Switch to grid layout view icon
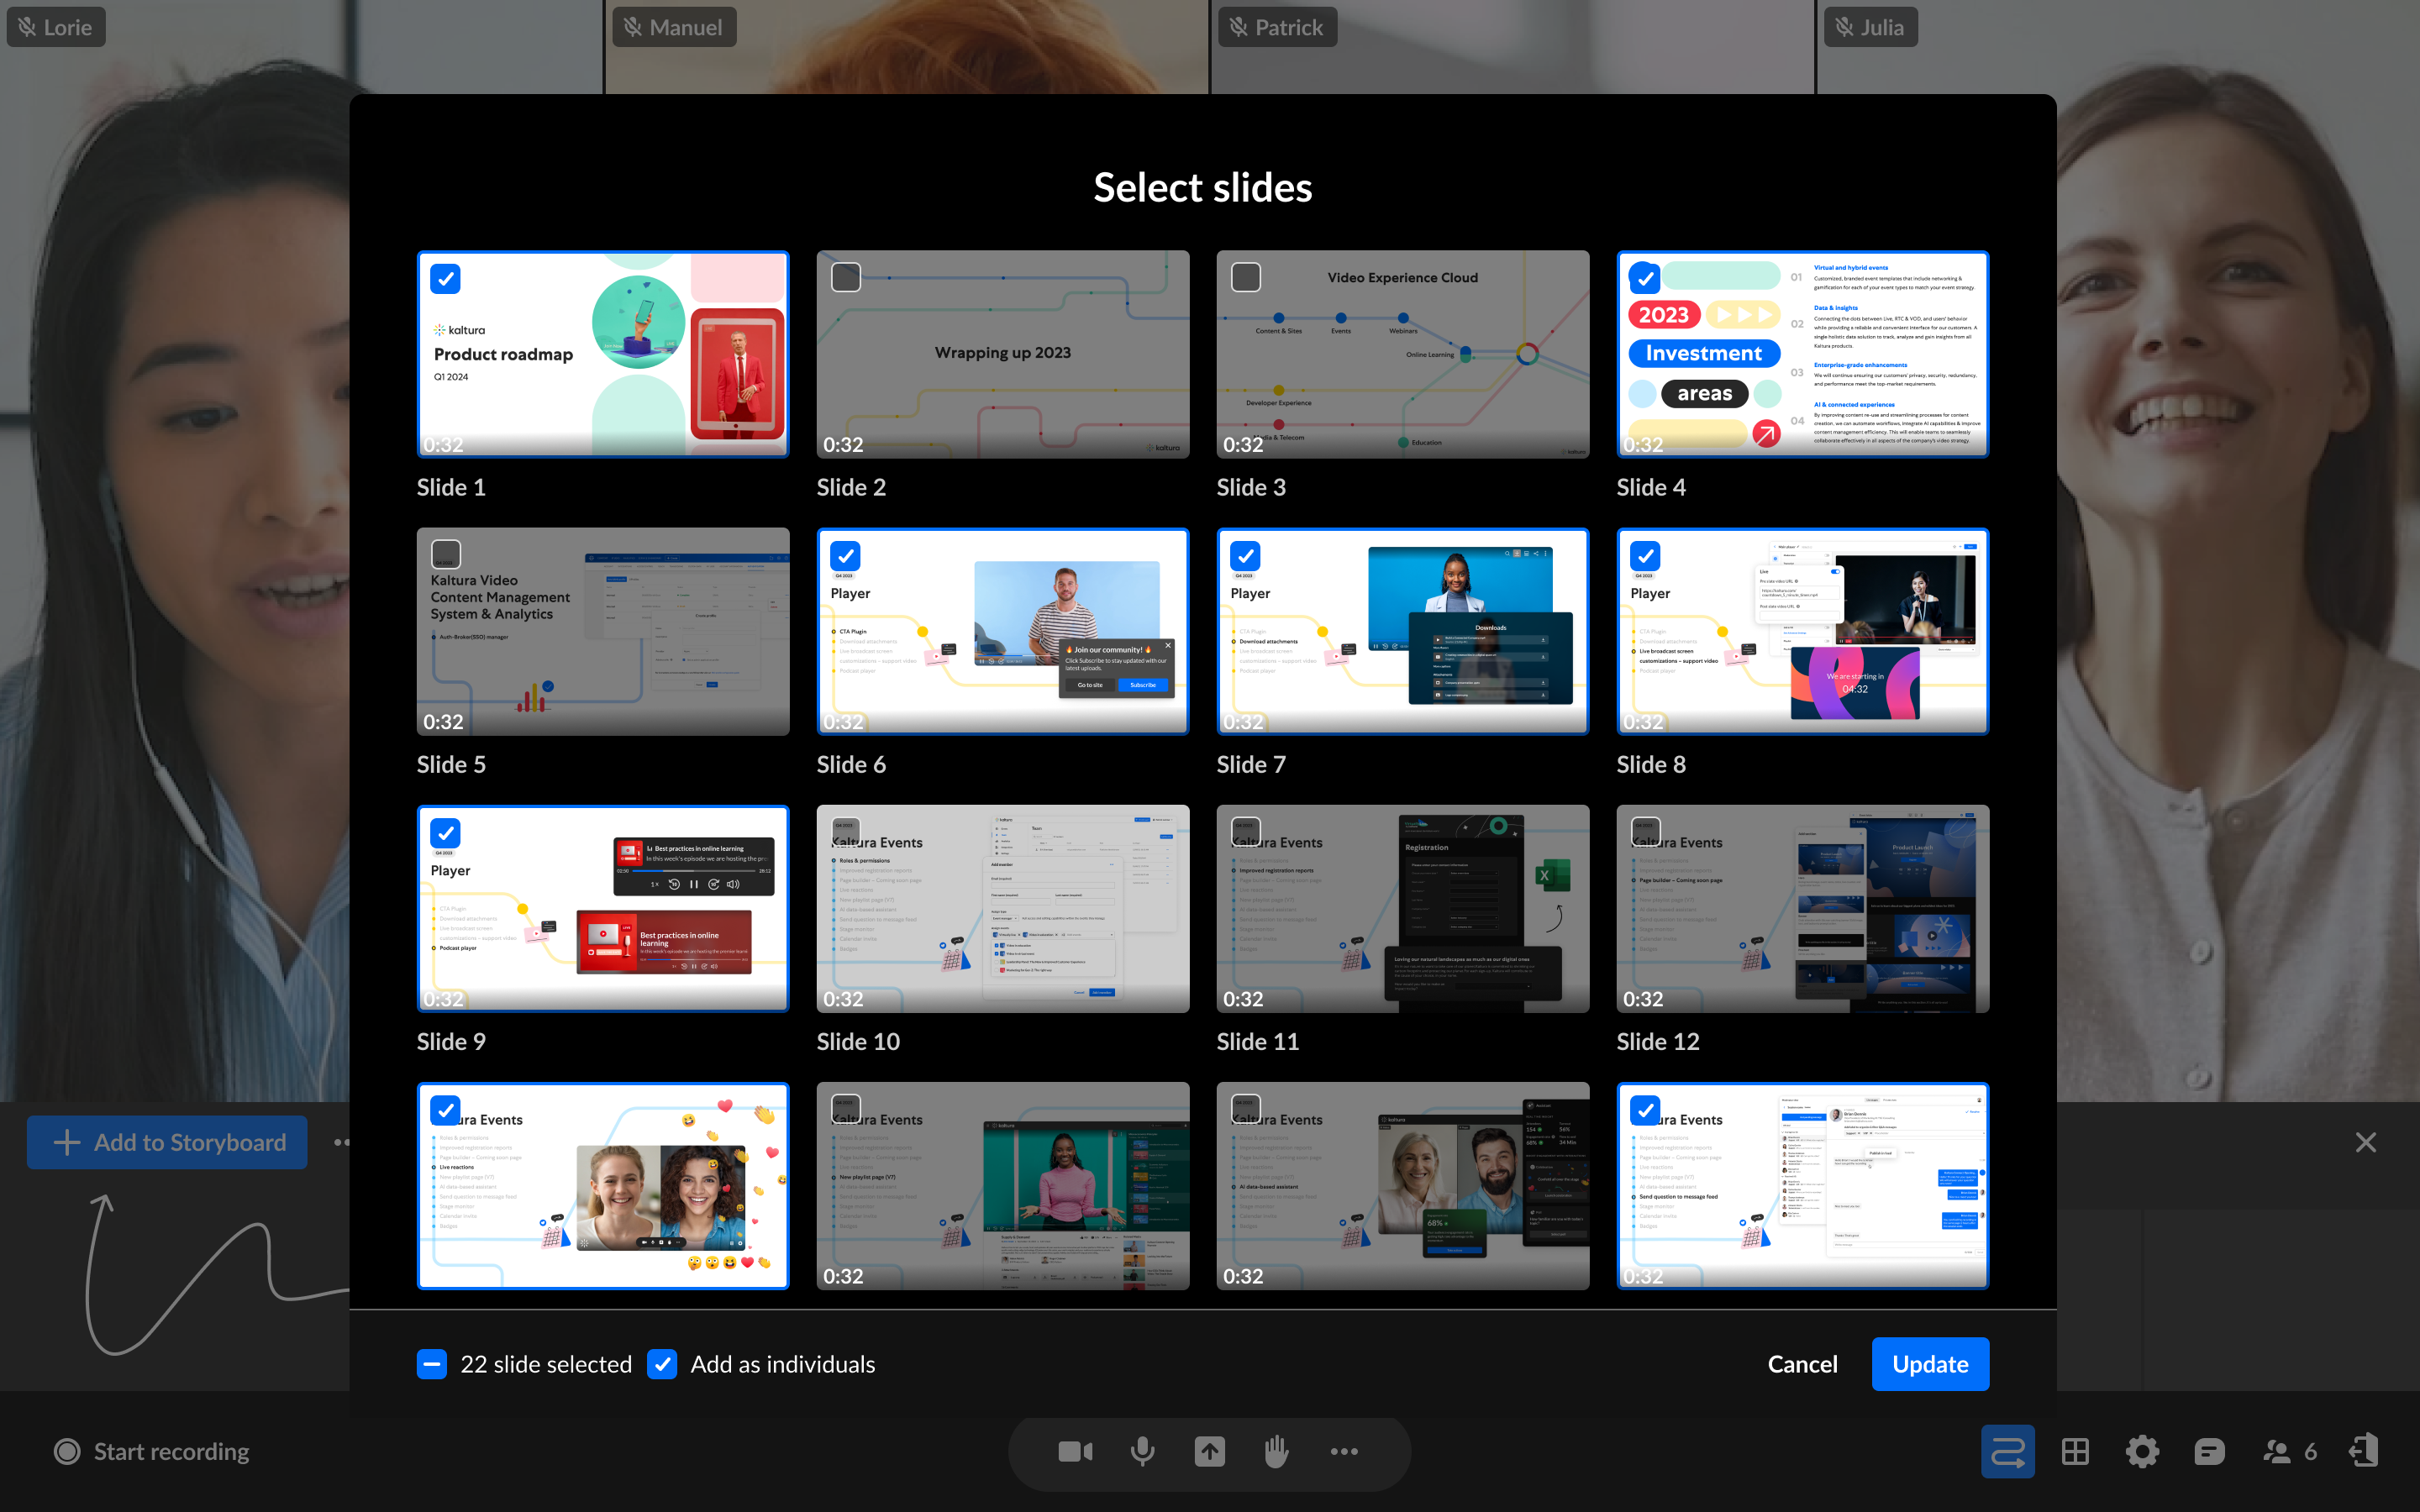 tap(2075, 1451)
